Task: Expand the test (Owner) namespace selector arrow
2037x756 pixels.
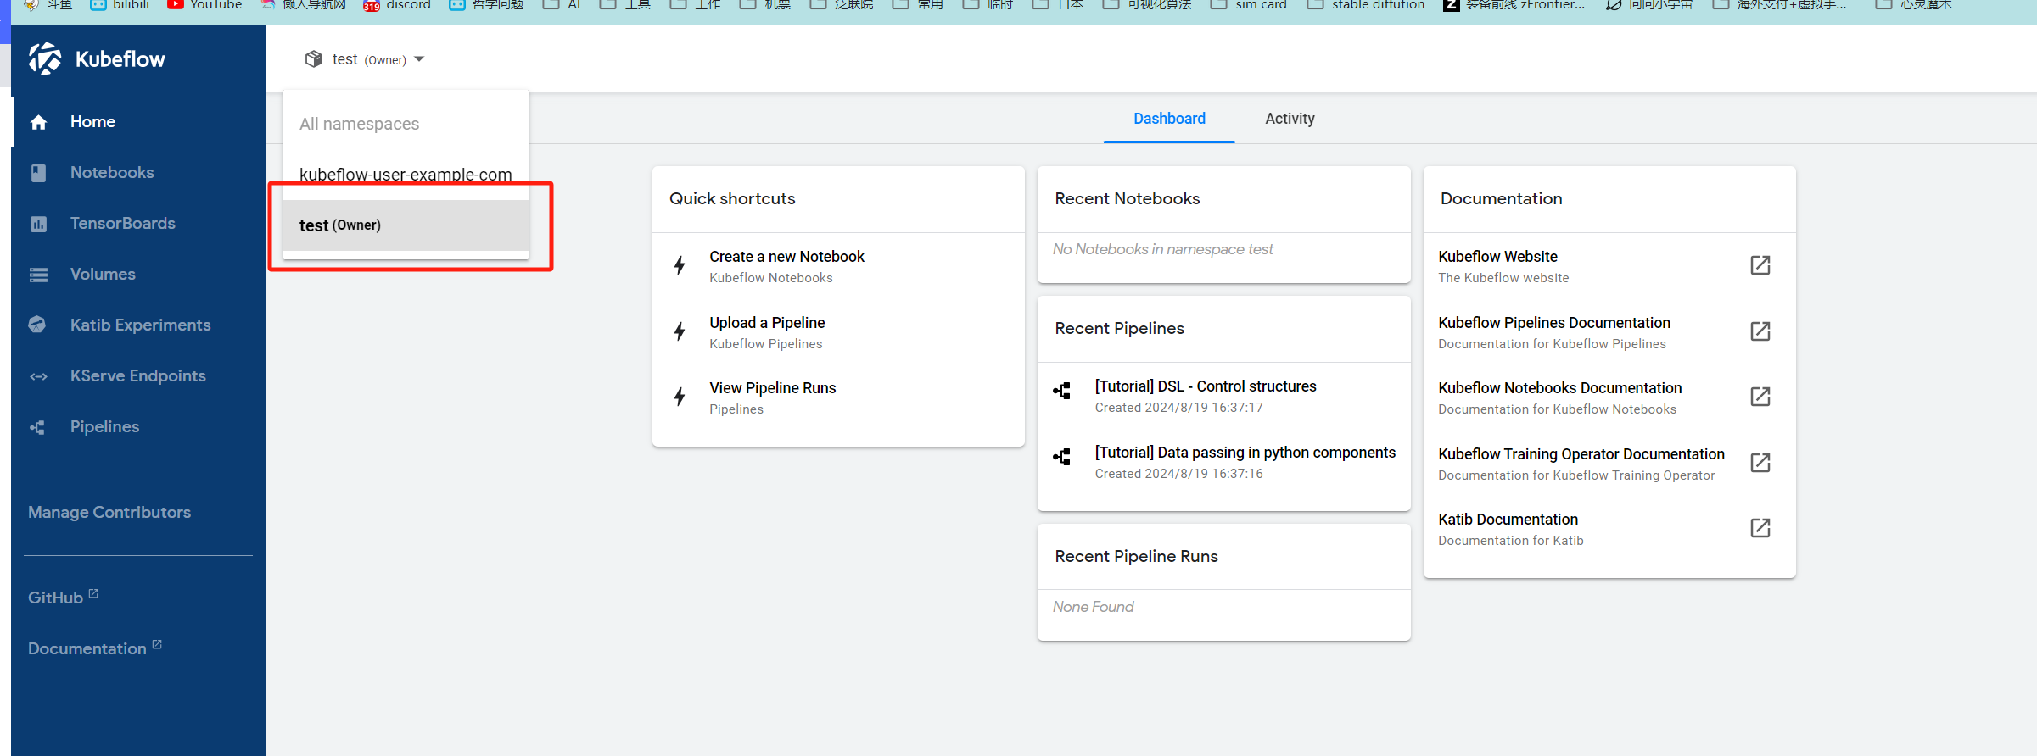Action: (419, 59)
